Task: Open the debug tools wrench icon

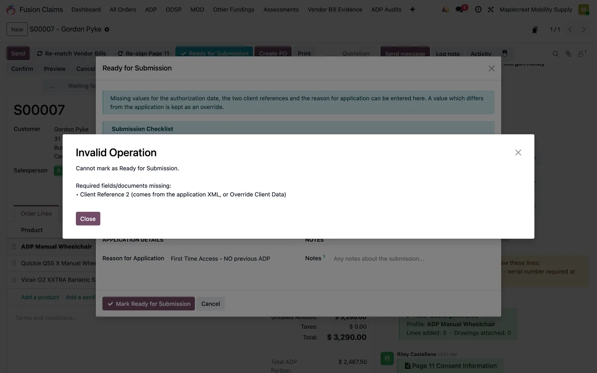Action: tap(490, 10)
